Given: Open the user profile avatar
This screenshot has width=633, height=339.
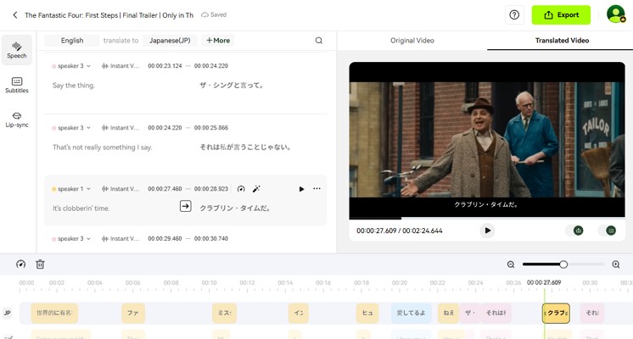Looking at the screenshot, I should [616, 14].
